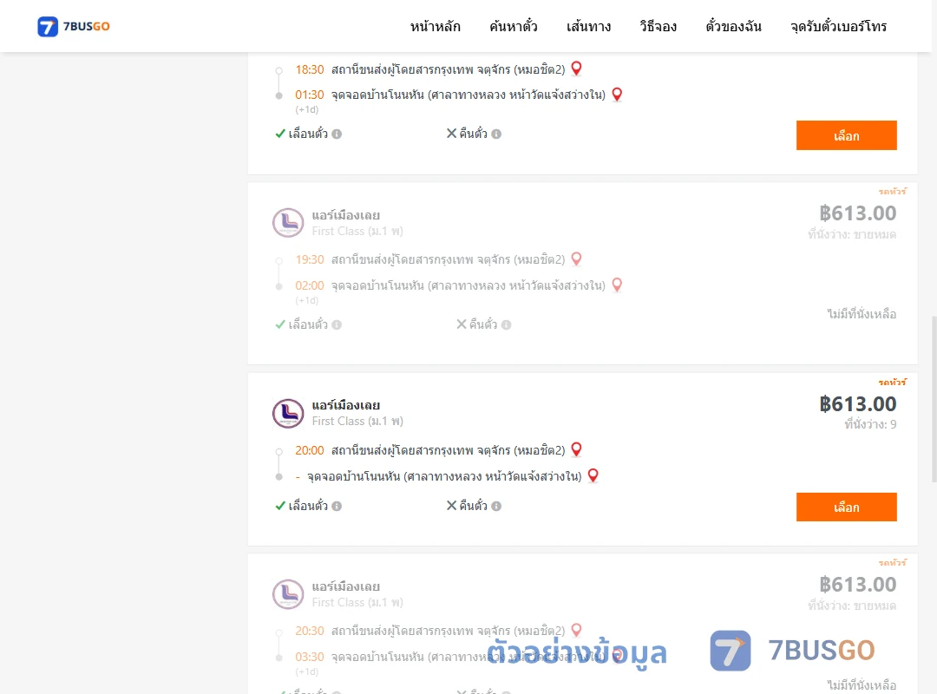Click the 20:00 departure time text
Viewport: 937px width, 694px height.
[310, 450]
